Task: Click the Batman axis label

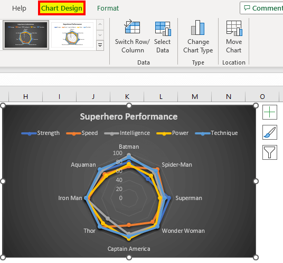Action: pyautogui.click(x=129, y=147)
